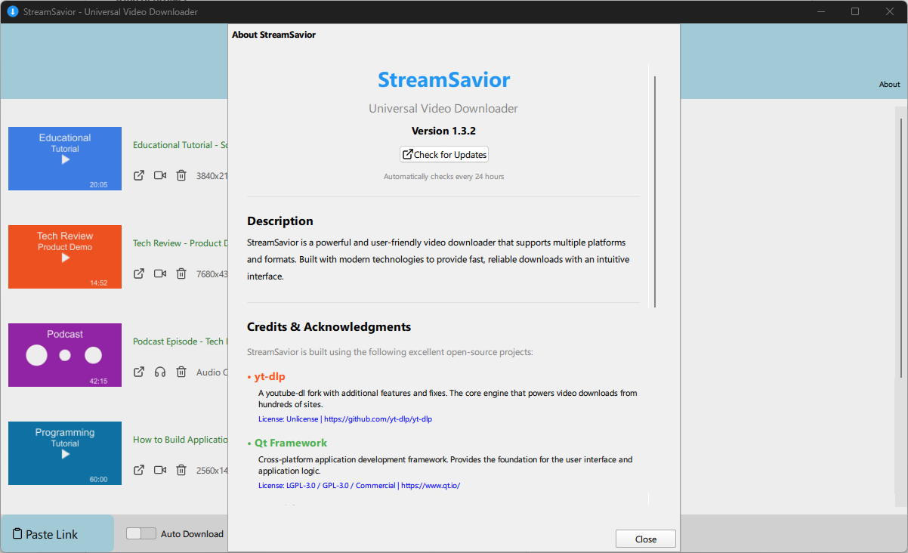
Task: Click the Educational Tutorial thumbnail
Action: pyautogui.click(x=65, y=159)
